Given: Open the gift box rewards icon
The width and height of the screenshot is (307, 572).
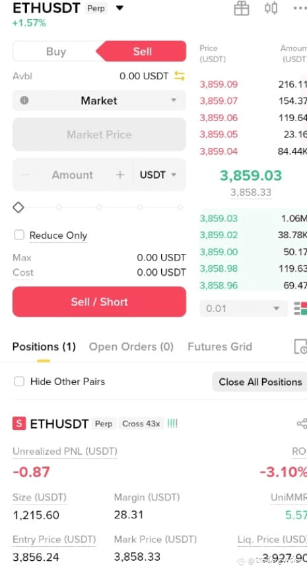Looking at the screenshot, I should (x=242, y=9).
